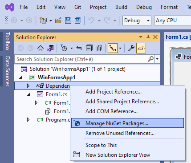Click the Collapse All icon
The width and height of the screenshot is (191, 163).
point(89,48)
